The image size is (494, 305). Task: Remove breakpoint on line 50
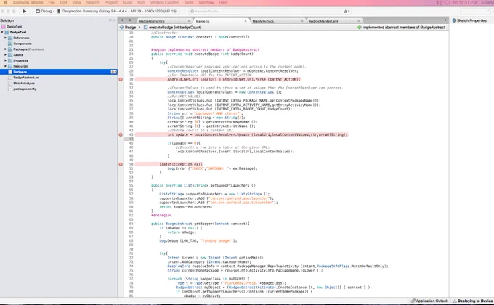click(121, 164)
